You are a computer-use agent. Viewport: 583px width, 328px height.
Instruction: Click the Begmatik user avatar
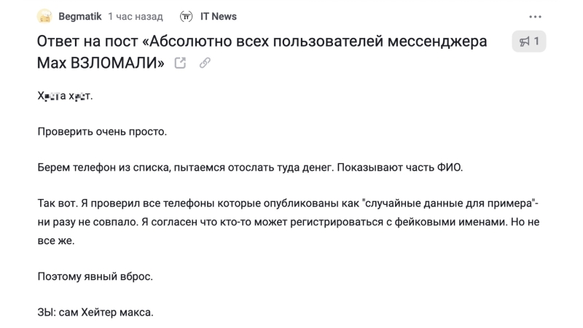[x=45, y=16]
